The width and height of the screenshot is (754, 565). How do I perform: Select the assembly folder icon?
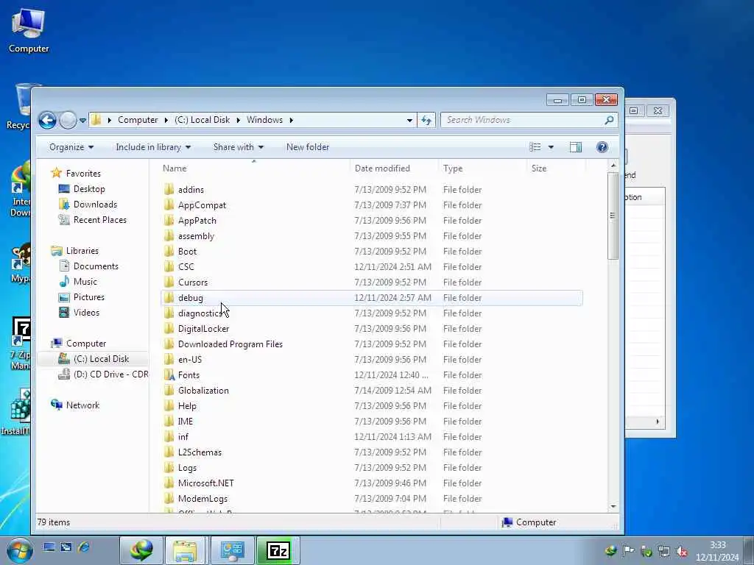tap(169, 235)
